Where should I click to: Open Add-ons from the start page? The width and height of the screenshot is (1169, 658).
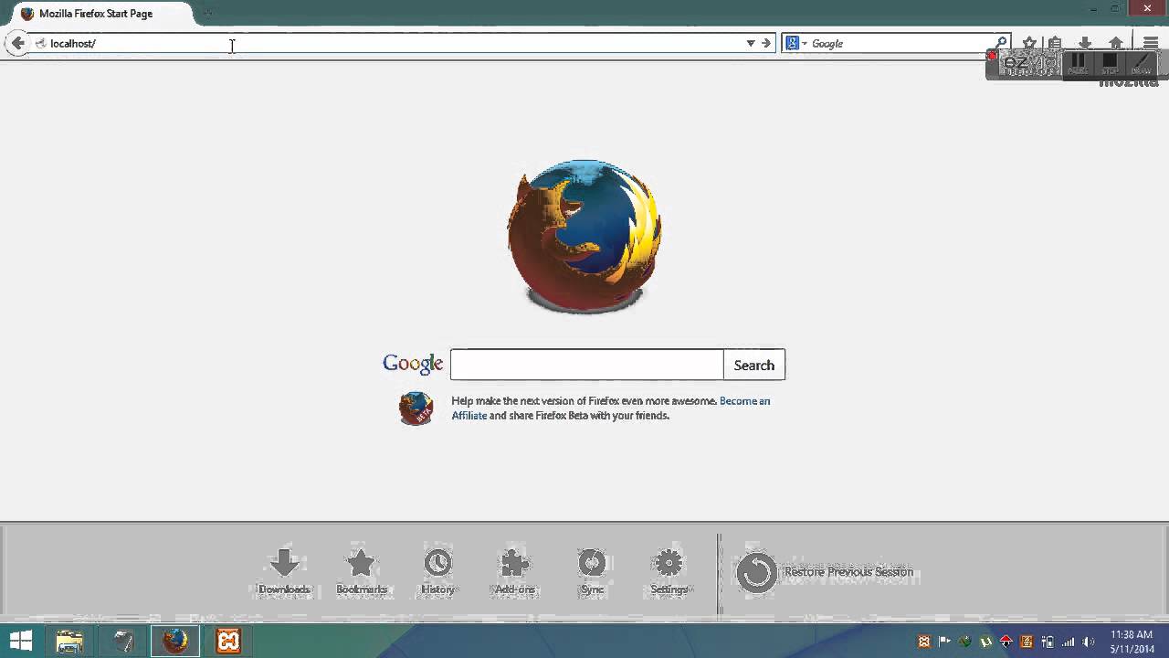515,572
